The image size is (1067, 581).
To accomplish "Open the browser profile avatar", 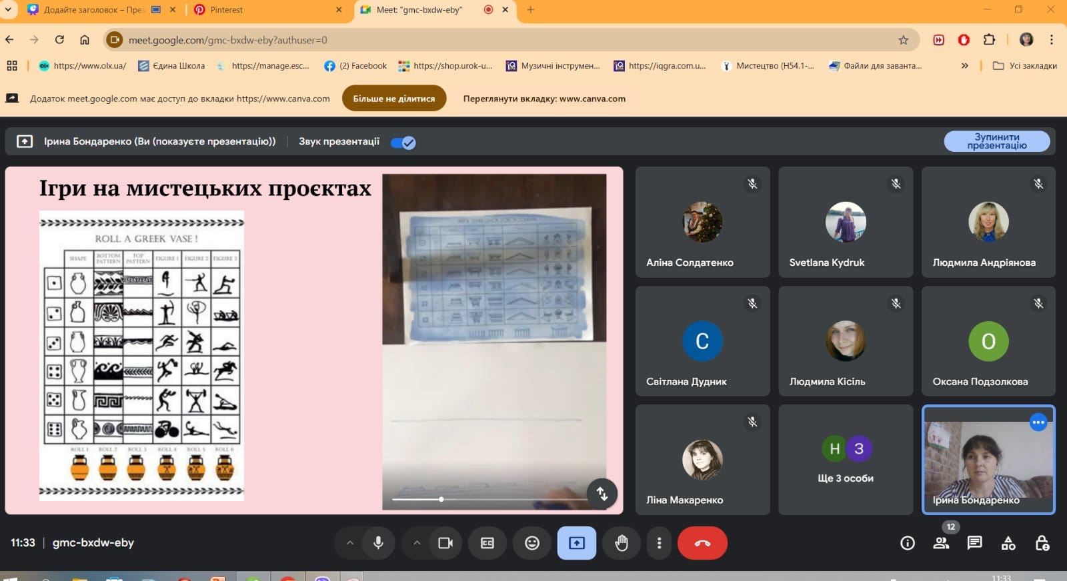I will [x=1026, y=40].
